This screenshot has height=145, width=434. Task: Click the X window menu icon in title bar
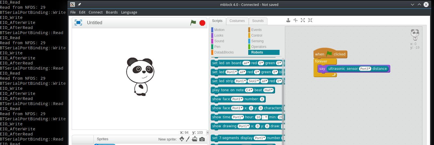pos(73,5)
